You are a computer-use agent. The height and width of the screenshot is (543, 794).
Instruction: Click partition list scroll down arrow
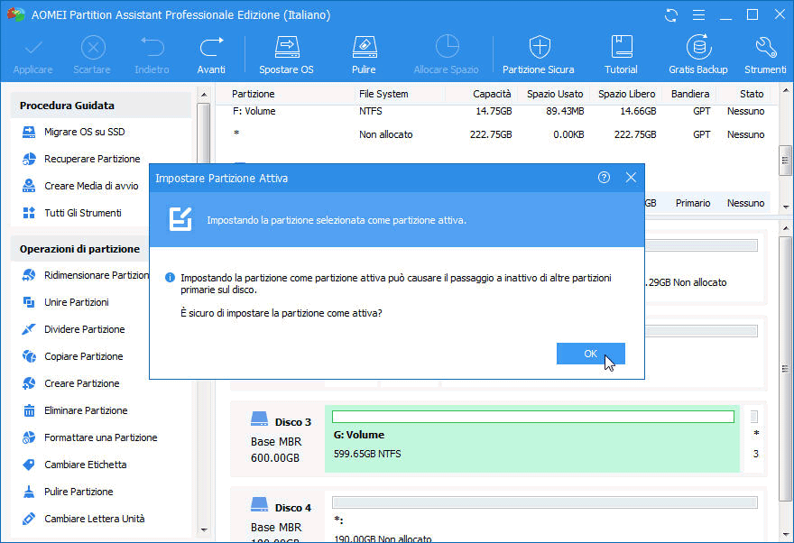785,207
